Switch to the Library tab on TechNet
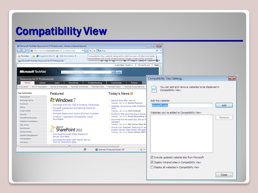Image resolution: width=258 pixels, height=193 pixels. (42, 83)
